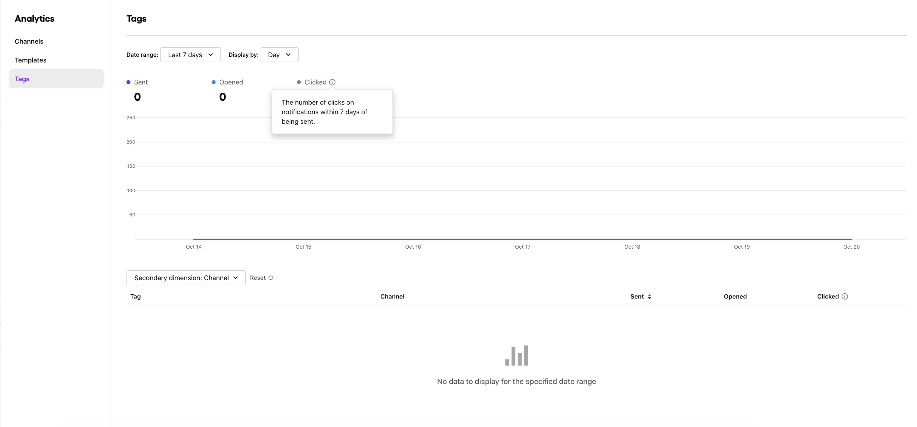Click the Sent column sort arrows

point(649,296)
